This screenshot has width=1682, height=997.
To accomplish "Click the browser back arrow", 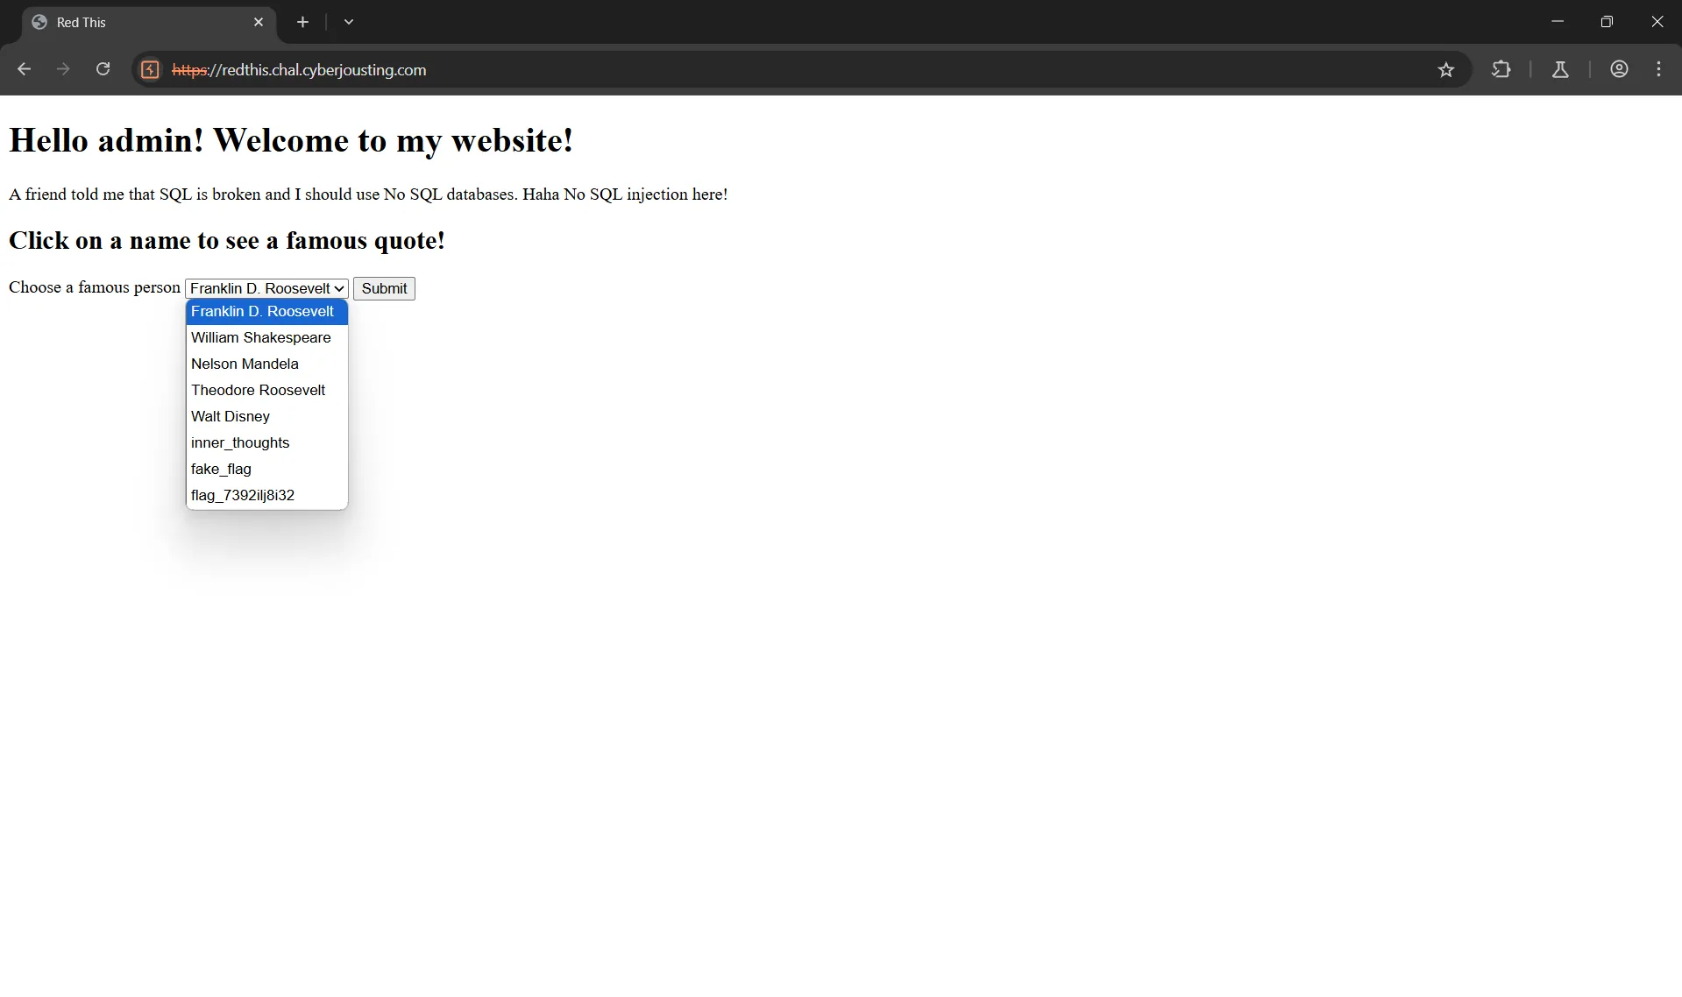I will [x=24, y=69].
